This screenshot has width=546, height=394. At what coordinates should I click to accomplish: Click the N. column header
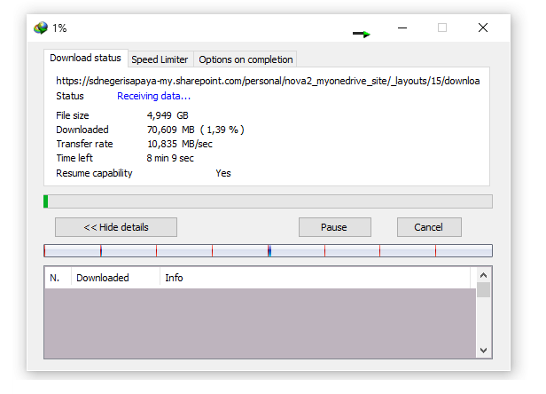[58, 278]
